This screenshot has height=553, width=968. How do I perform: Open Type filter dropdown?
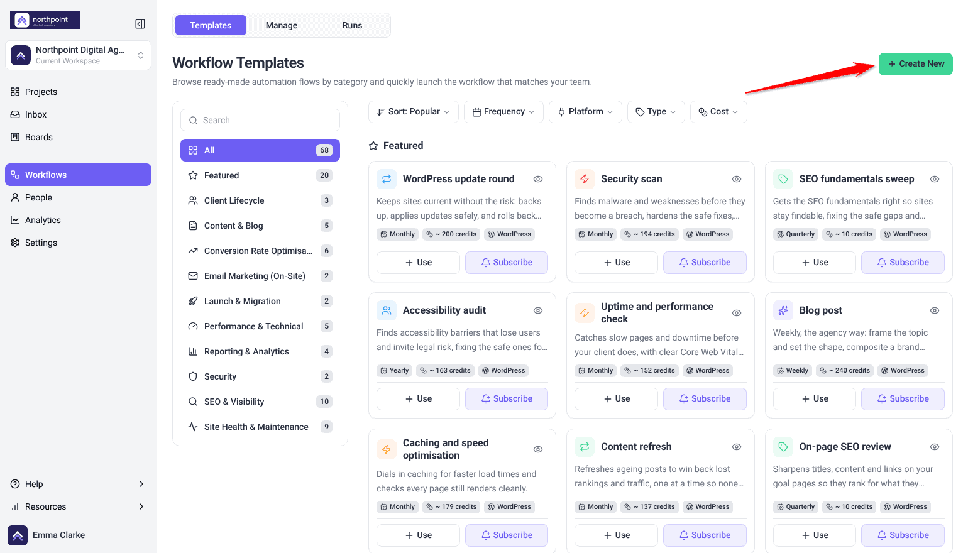pos(656,112)
